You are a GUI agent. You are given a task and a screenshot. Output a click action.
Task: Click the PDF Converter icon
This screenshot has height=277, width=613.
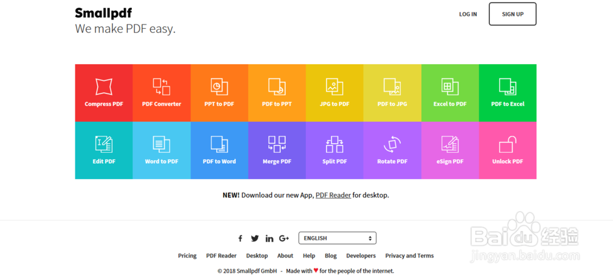(x=161, y=87)
